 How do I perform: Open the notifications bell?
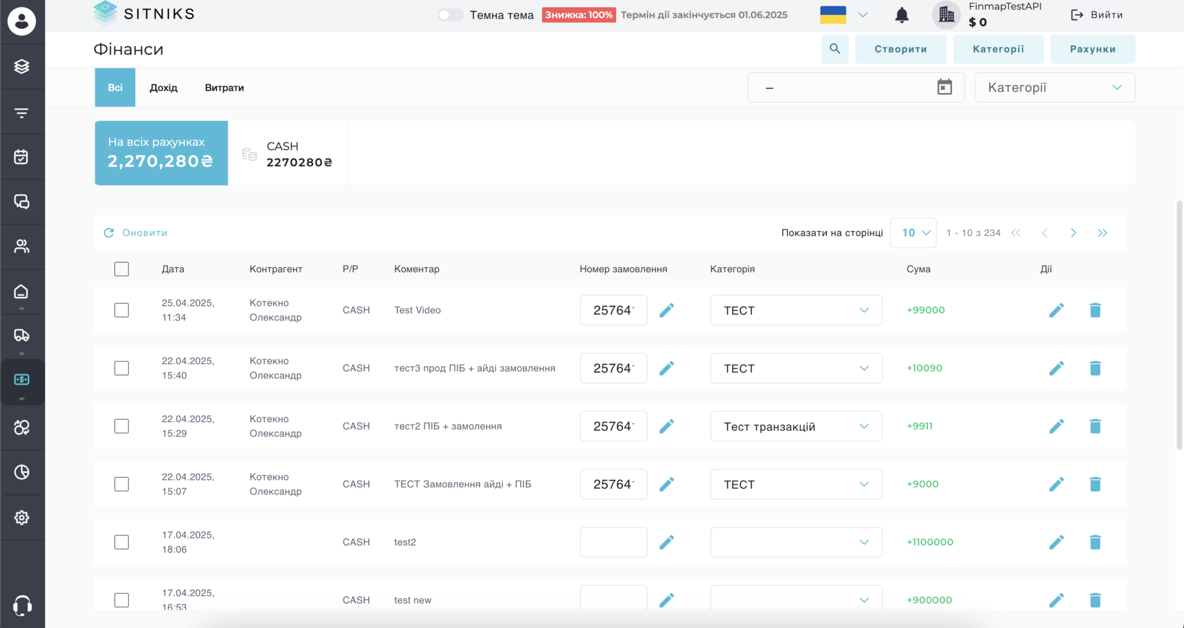click(901, 14)
